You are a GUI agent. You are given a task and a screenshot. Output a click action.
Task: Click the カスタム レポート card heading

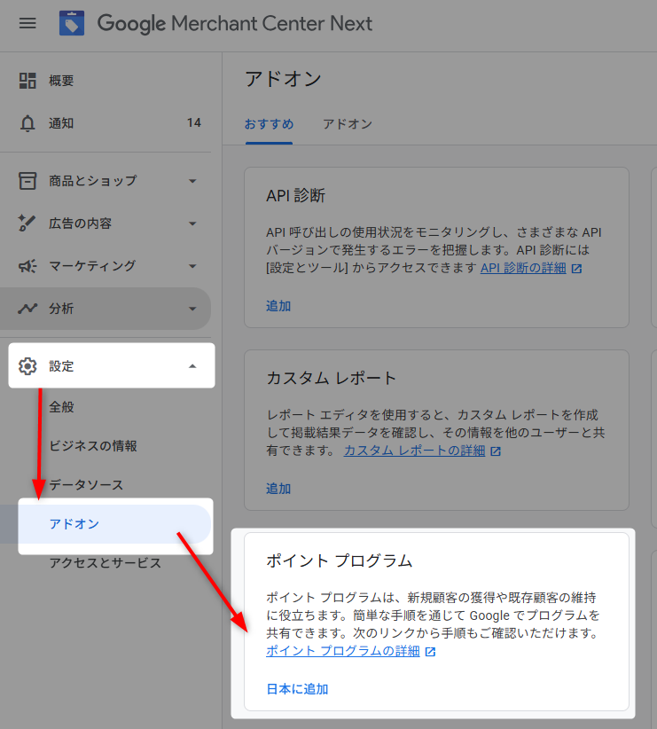[331, 378]
